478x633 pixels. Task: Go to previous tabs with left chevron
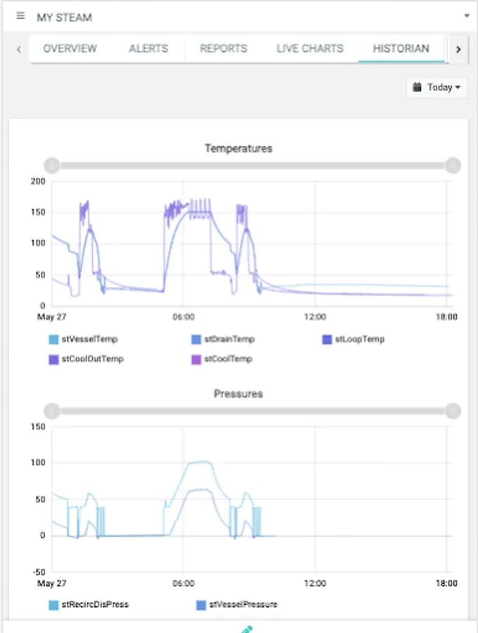18,49
